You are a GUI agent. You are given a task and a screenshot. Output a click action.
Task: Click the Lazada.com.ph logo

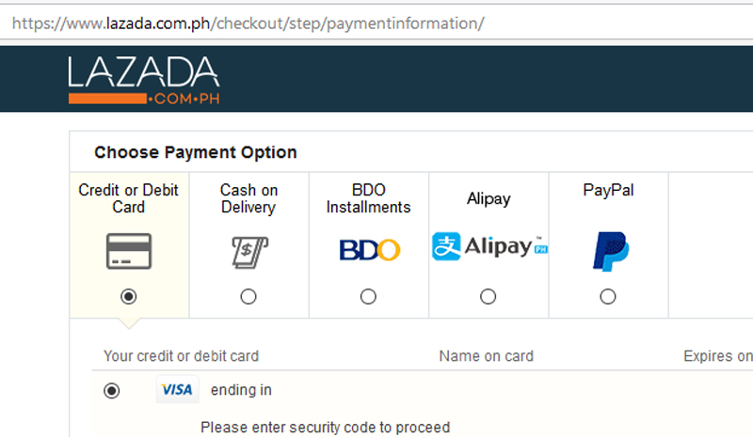[144, 80]
